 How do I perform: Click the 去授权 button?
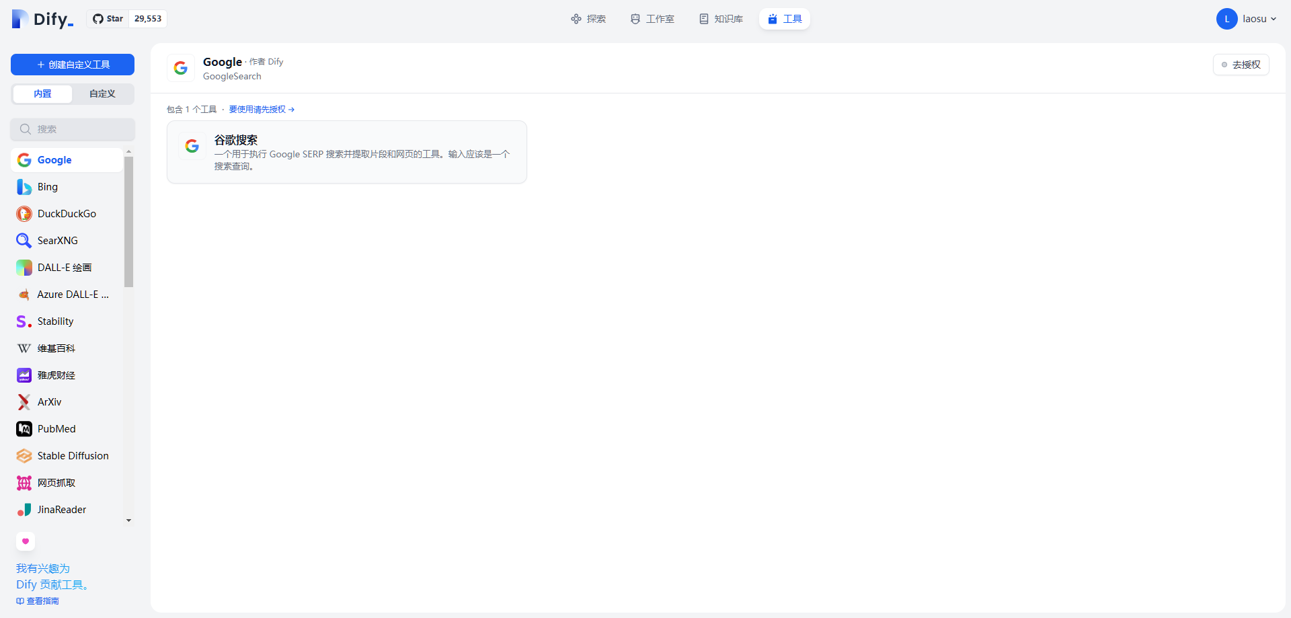pyautogui.click(x=1241, y=65)
